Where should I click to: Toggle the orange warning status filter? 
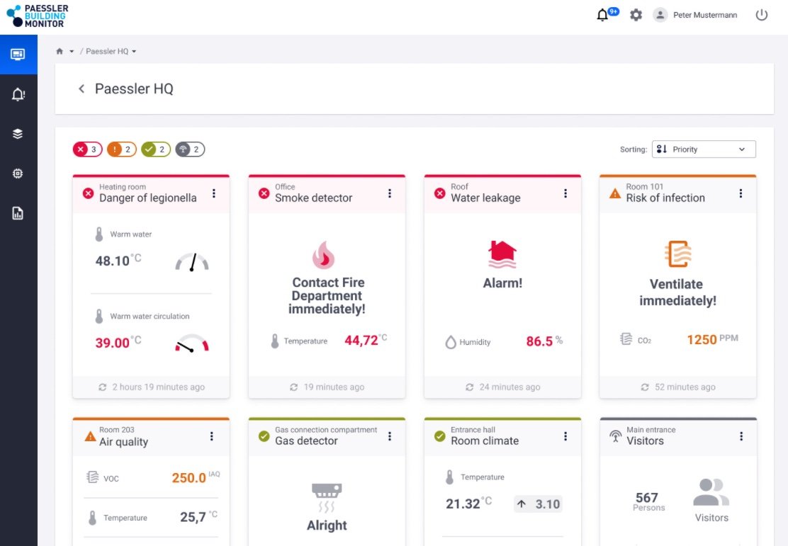tap(121, 149)
